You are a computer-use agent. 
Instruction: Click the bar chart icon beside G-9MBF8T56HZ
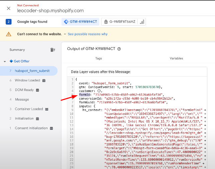(x=142, y=22)
